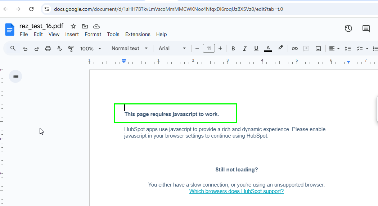
Task: Decrease font size with minus button
Action: pyautogui.click(x=197, y=49)
